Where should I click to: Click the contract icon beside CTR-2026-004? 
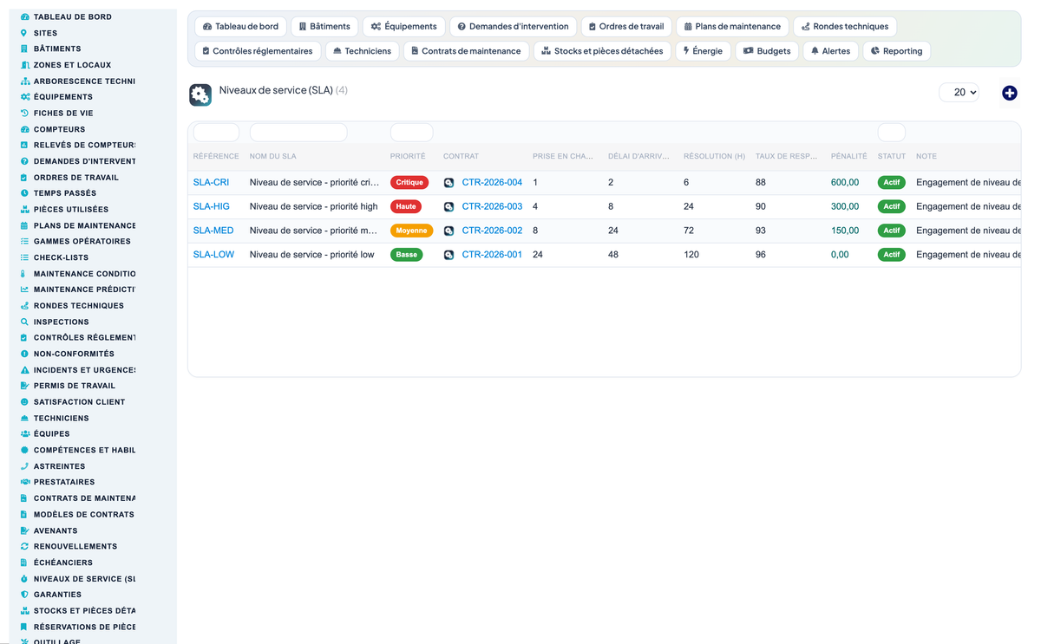(x=448, y=183)
